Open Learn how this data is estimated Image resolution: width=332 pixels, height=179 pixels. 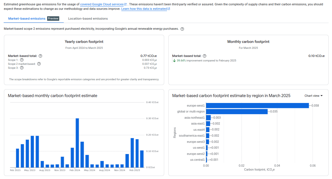[x=144, y=9]
